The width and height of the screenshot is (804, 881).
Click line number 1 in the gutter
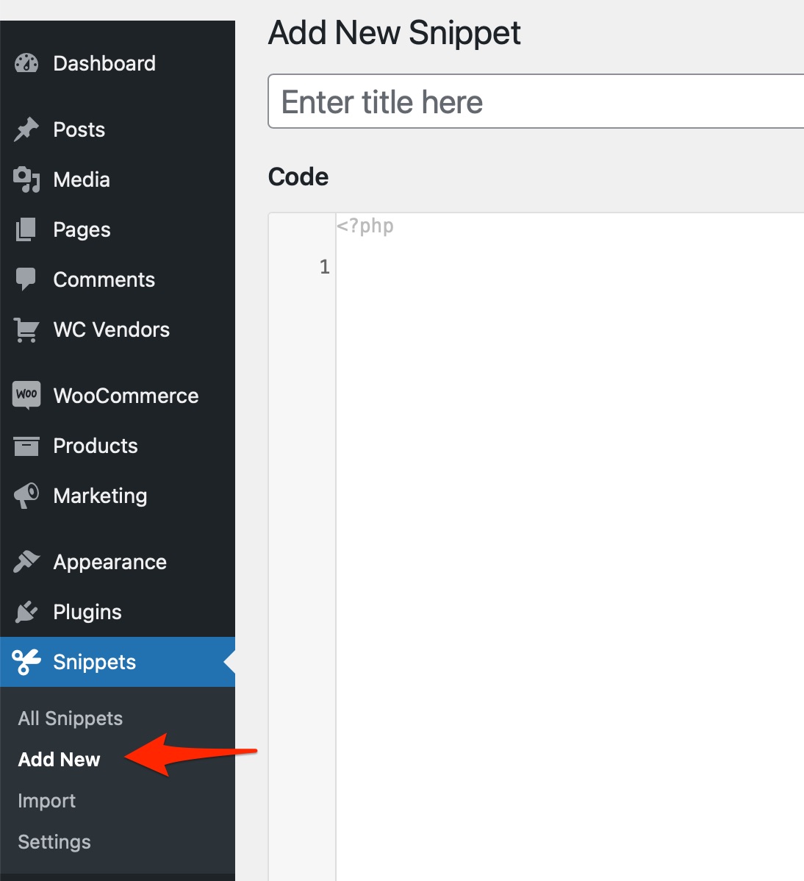[x=325, y=267]
